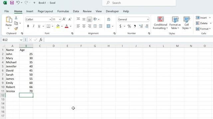Image resolution: width=213 pixels, height=119 pixels.
Task: Open the borders dropdown arrow
Action: pyautogui.click(x=53, y=26)
